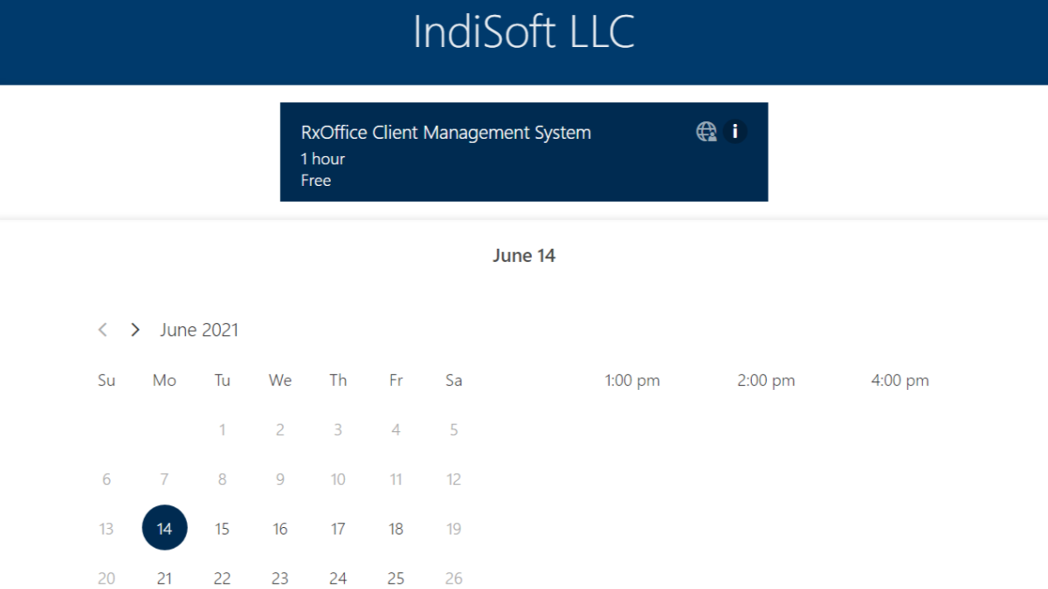1048x589 pixels.
Task: Pick June 16 as the date
Action: (279, 529)
